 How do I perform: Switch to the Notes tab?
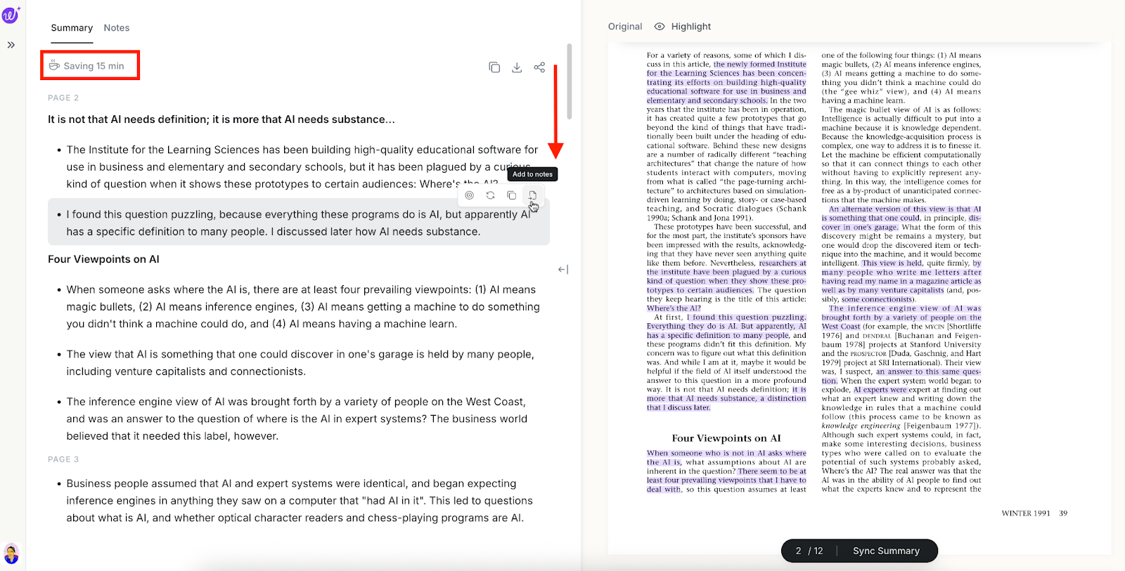click(117, 28)
